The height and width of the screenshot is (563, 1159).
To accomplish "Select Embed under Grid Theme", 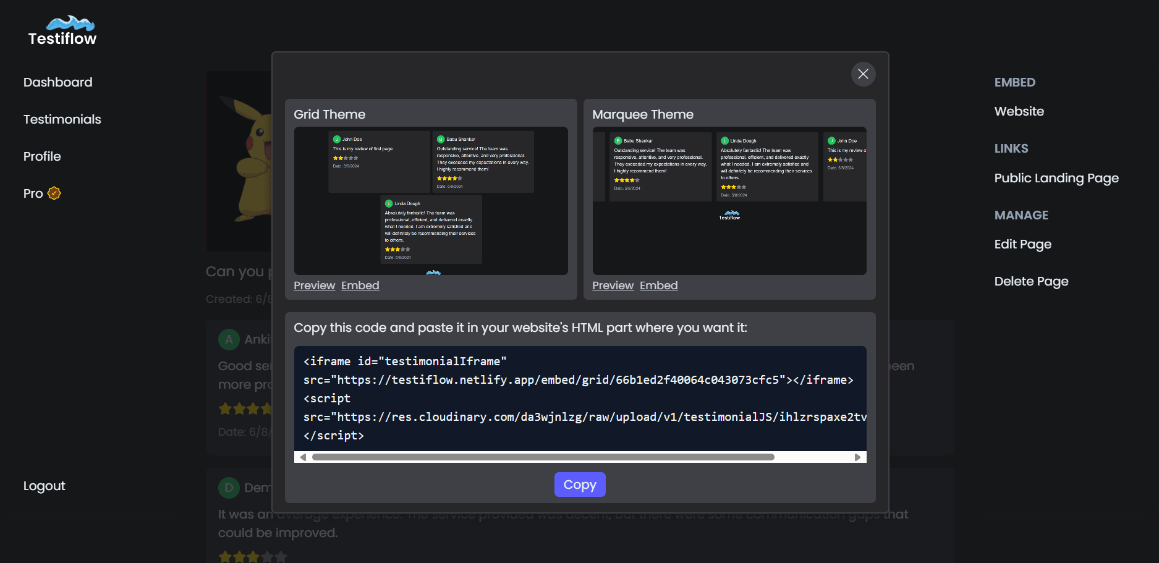I will pos(360,286).
